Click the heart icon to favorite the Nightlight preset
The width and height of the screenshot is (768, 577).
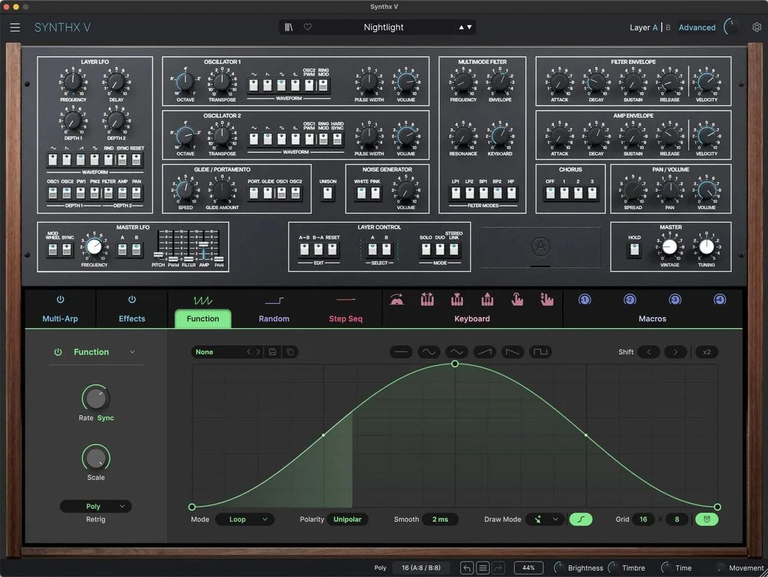point(308,27)
